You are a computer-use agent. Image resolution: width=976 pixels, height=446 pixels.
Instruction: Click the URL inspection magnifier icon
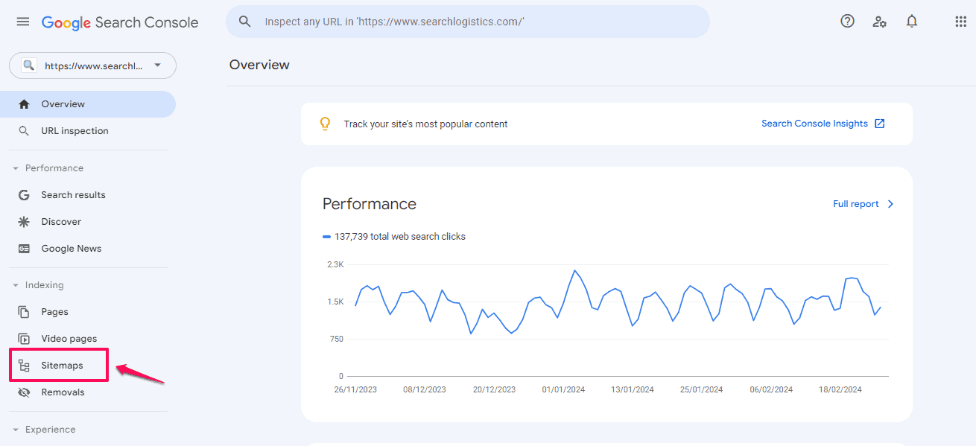[24, 131]
